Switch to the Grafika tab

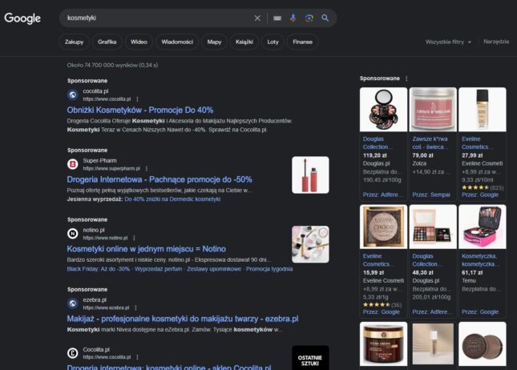click(107, 42)
